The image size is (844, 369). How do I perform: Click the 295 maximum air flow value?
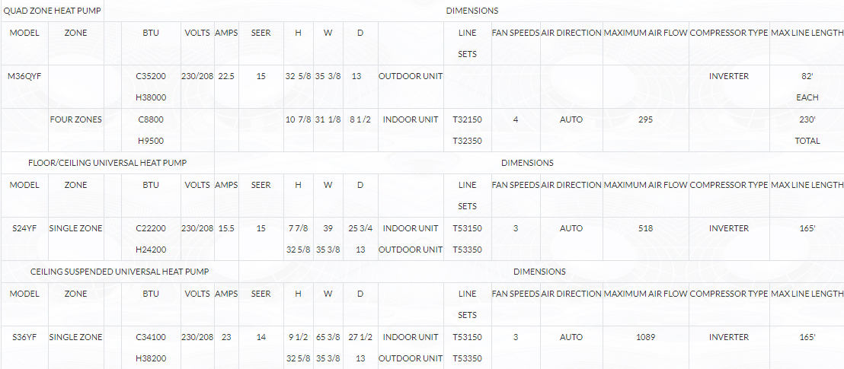[x=645, y=120]
